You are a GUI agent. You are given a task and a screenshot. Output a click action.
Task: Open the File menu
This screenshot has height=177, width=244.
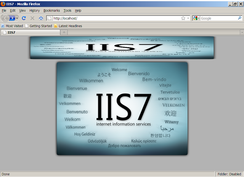[x=4, y=10]
